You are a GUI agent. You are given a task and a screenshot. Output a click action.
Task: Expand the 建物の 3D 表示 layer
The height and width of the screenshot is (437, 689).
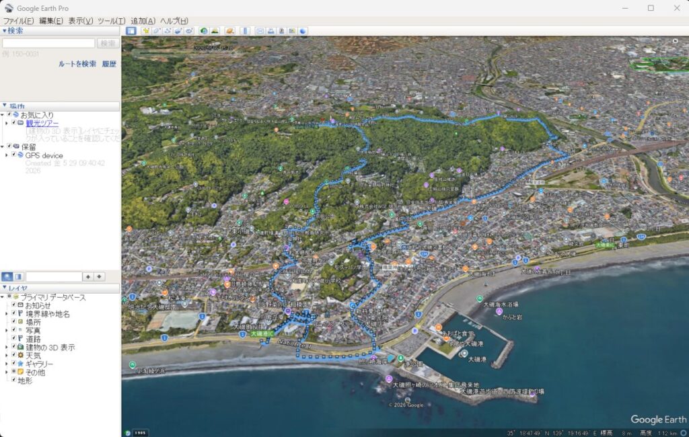click(7, 347)
